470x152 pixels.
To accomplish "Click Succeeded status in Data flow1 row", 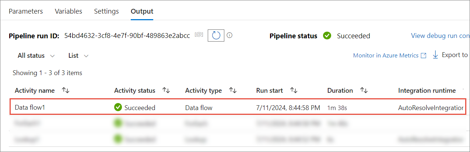I will click(x=140, y=108).
